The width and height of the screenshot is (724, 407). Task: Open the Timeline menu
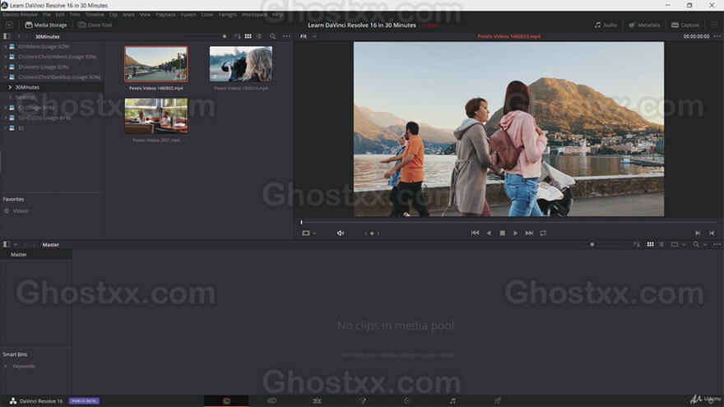click(94, 15)
